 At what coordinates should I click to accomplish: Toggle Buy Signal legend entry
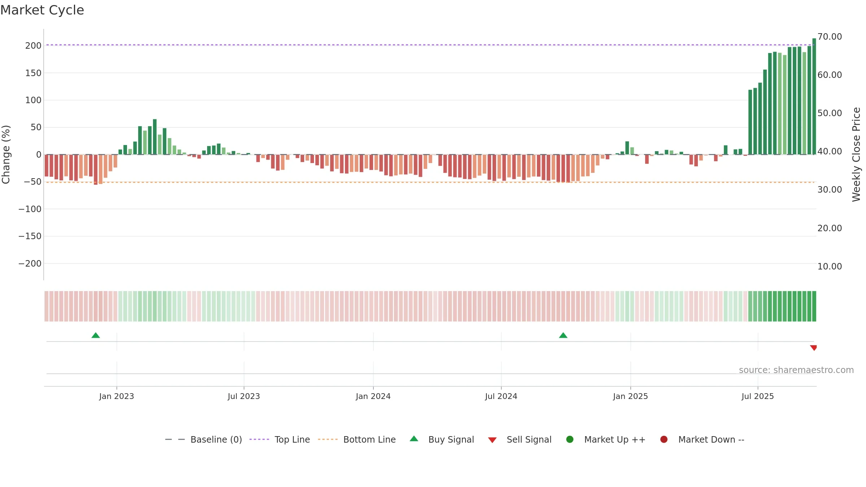442,439
